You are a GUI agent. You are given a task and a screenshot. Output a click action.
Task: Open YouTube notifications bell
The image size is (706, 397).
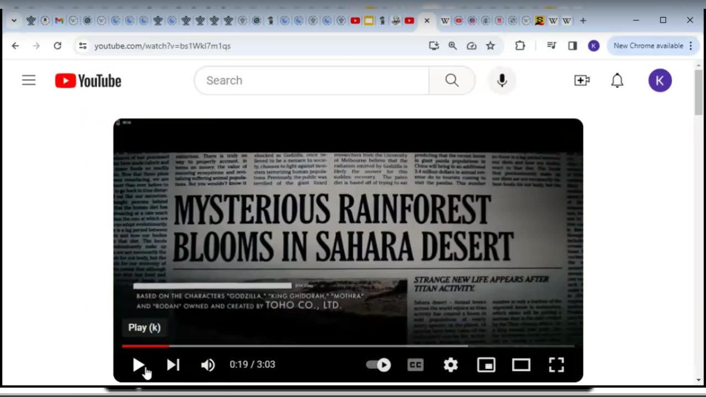(617, 81)
